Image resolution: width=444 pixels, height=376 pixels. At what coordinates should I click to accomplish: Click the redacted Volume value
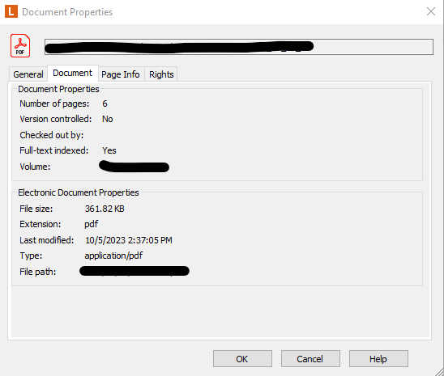click(134, 167)
